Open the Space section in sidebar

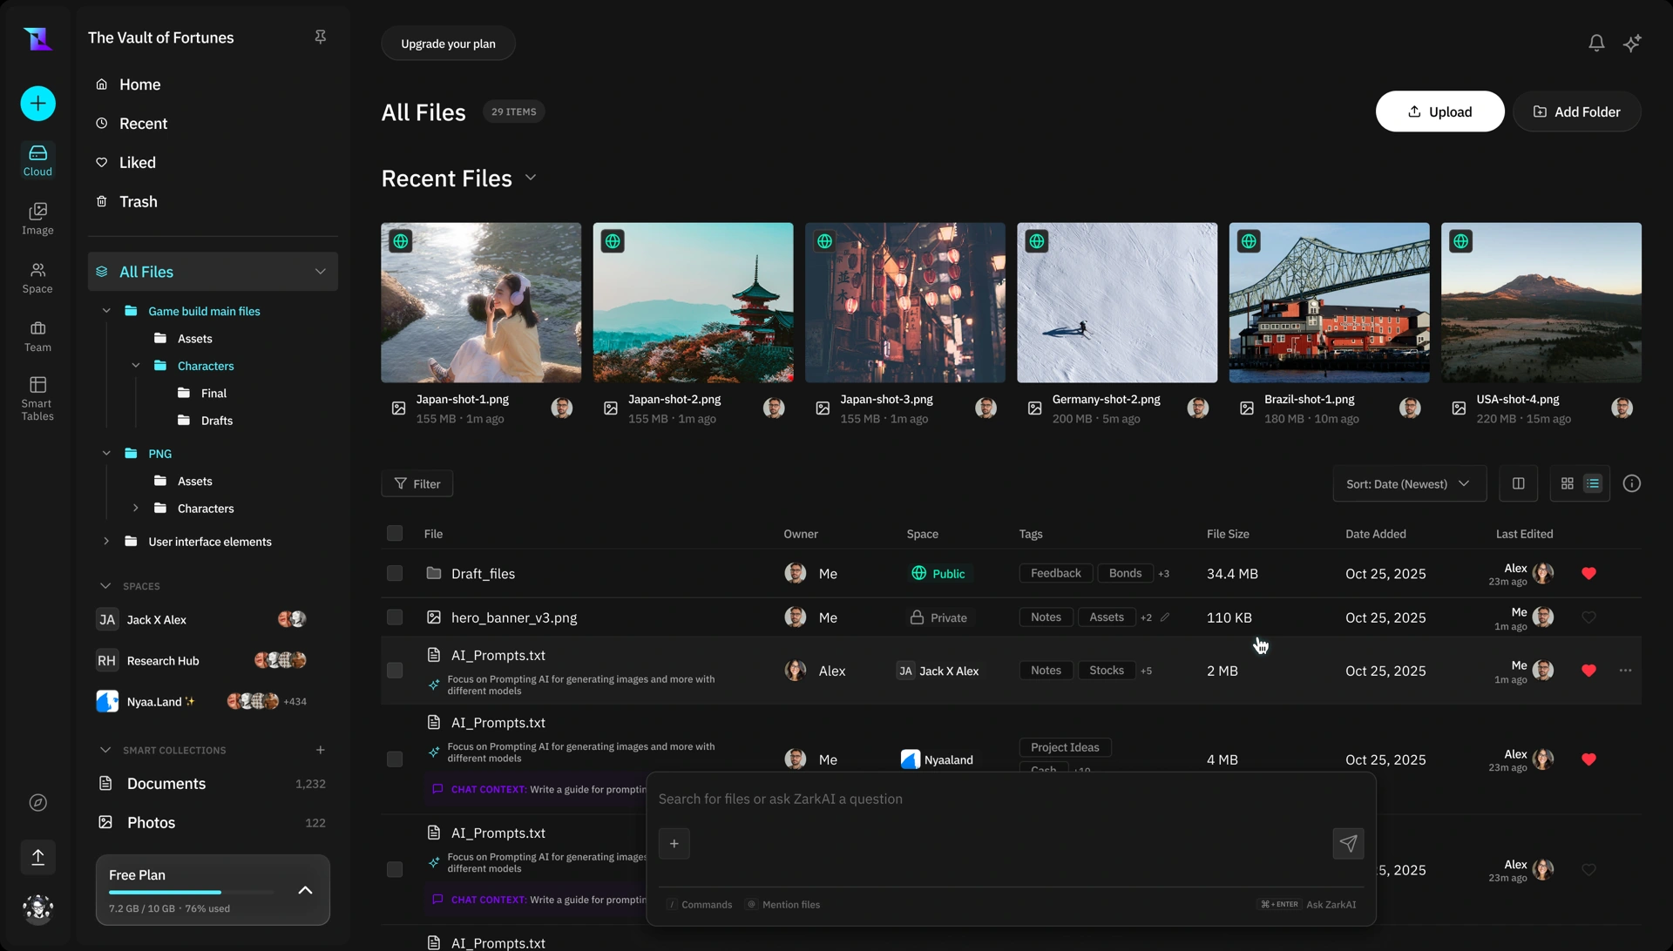tap(37, 278)
